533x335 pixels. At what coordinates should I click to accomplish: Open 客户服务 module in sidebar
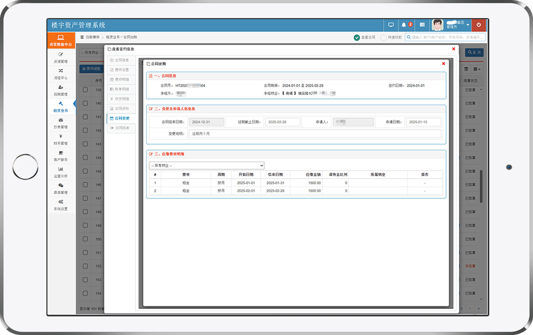pyautogui.click(x=61, y=156)
